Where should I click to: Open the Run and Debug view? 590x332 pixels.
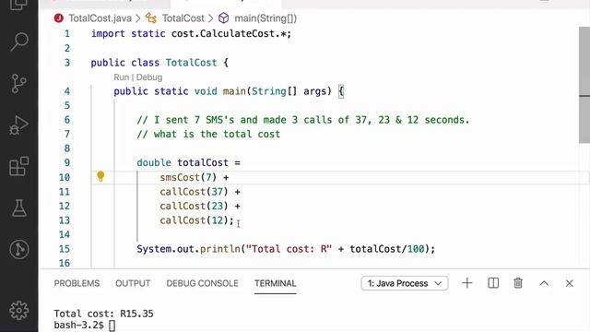pyautogui.click(x=18, y=125)
